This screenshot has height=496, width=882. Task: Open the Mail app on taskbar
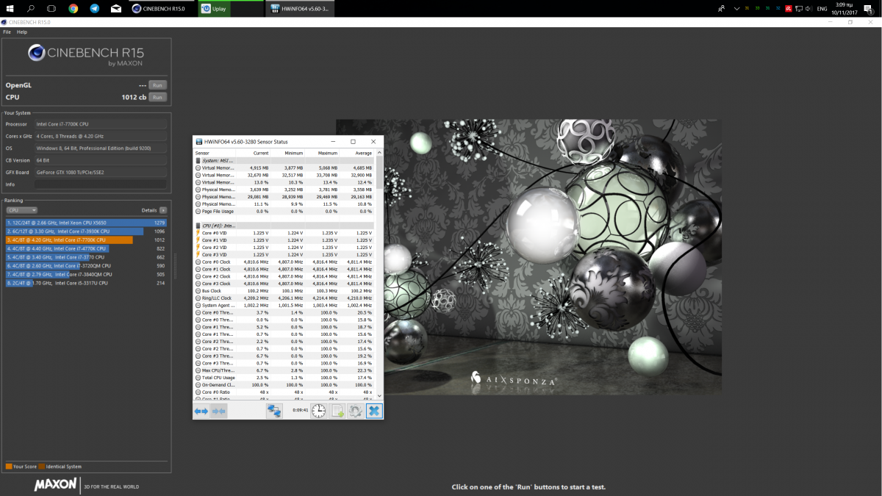click(116, 9)
